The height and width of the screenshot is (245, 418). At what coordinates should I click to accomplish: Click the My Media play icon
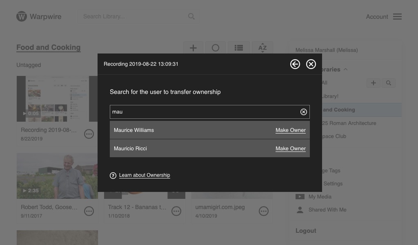[x=300, y=197]
